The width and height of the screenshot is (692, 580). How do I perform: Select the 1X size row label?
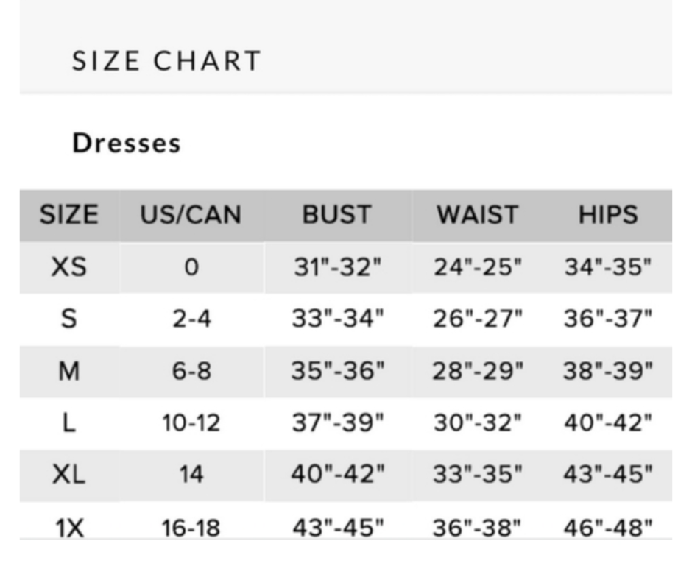(x=68, y=527)
